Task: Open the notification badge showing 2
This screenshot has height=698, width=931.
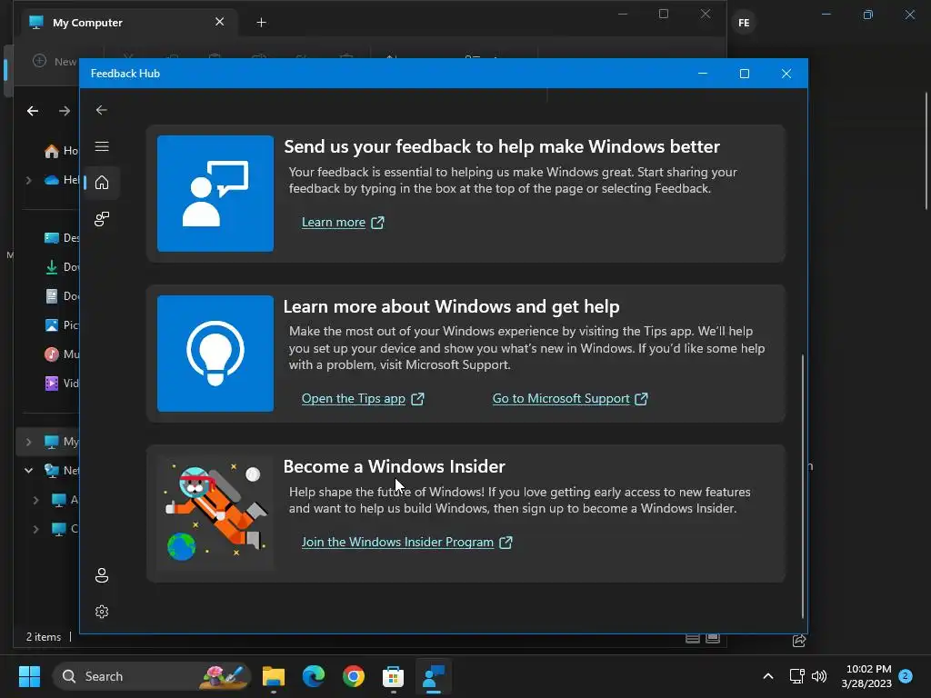Action: tap(906, 676)
